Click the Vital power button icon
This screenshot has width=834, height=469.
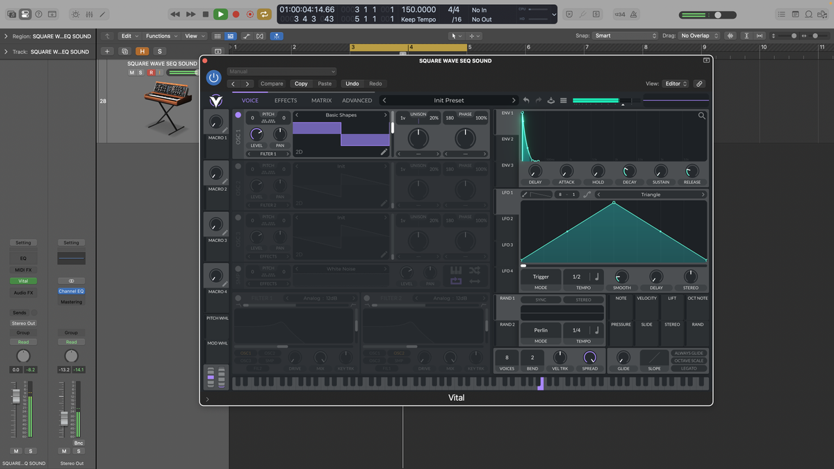tap(213, 77)
